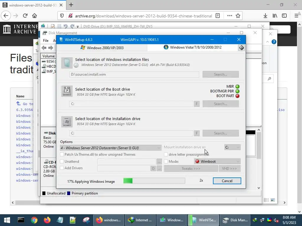Click Search for installation files
The width and height of the screenshot is (302, 226).
pos(221,74)
